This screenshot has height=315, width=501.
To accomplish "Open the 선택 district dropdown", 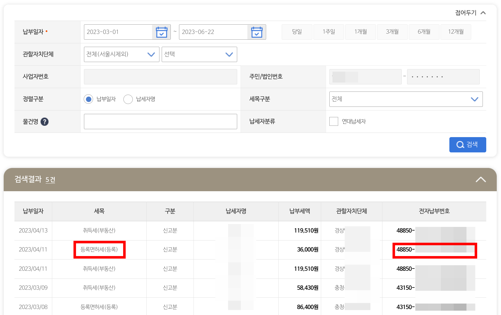I will pos(199,54).
